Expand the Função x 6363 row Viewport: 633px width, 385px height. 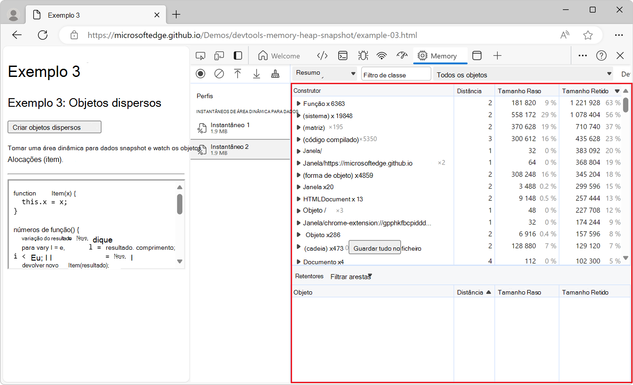298,104
